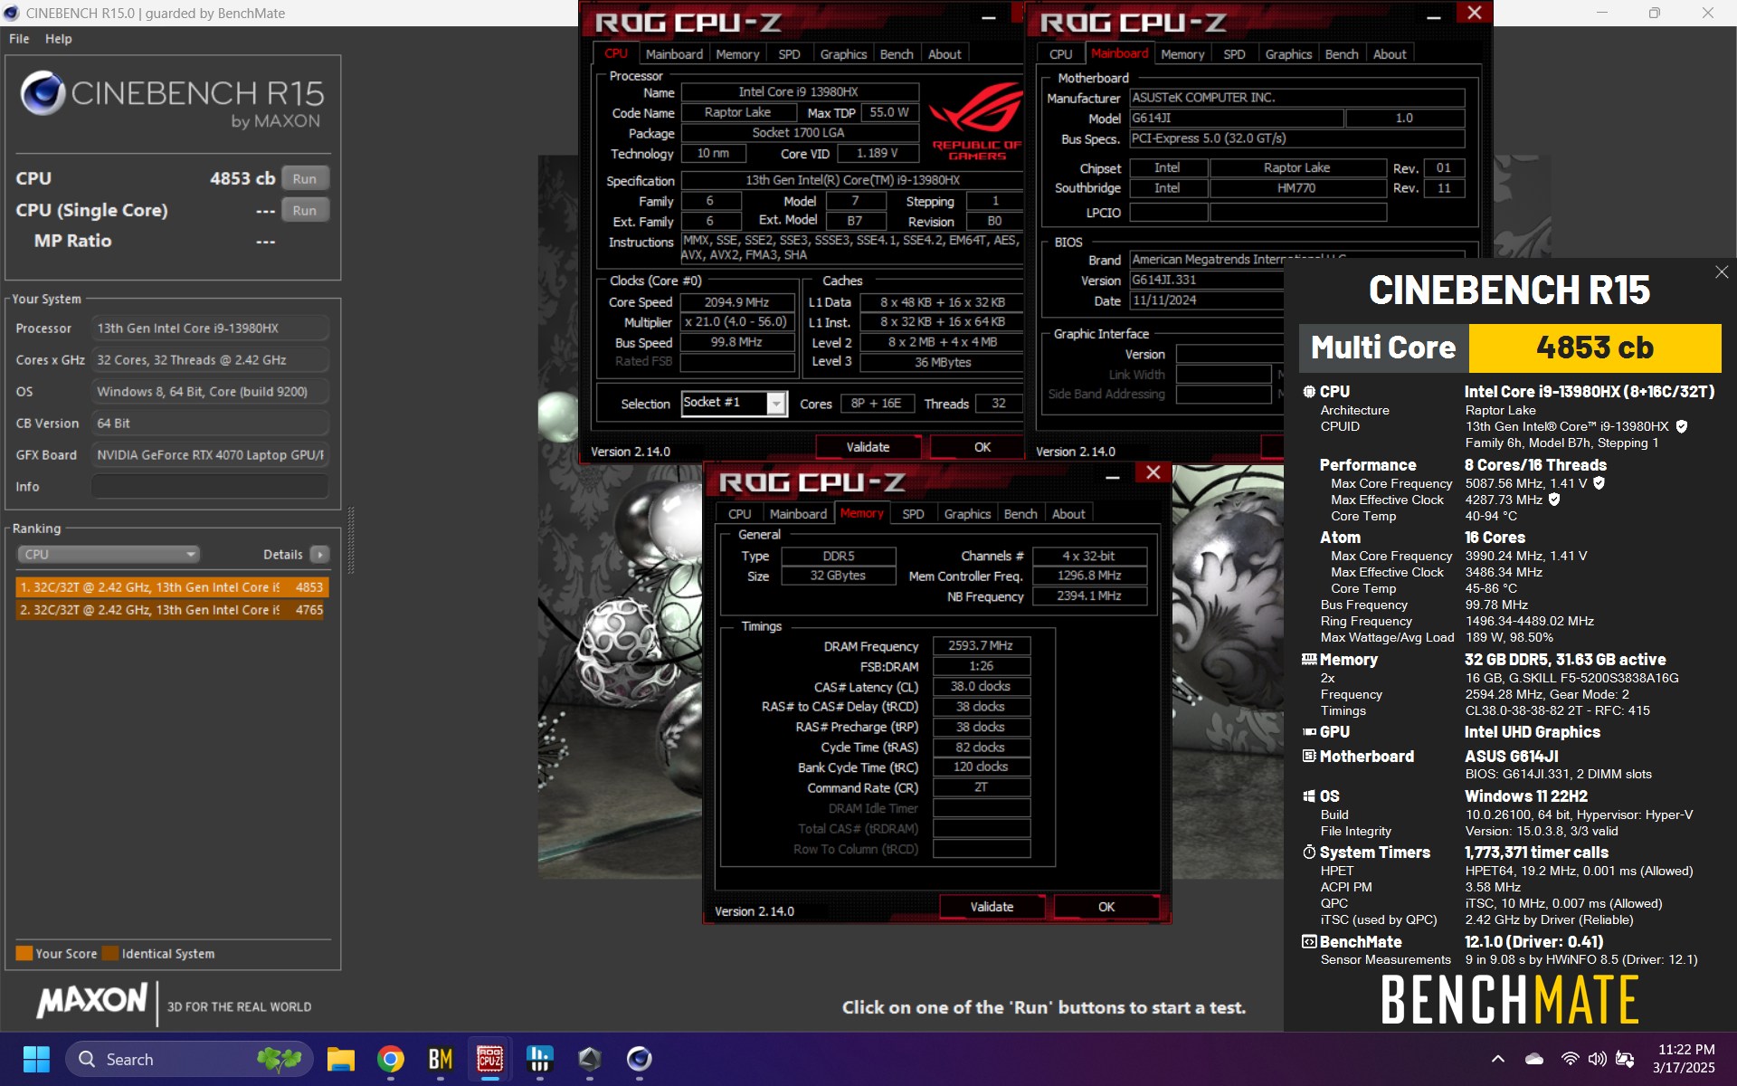
Task: Switch to Graphics tab in left CPU-Z window
Action: click(843, 54)
